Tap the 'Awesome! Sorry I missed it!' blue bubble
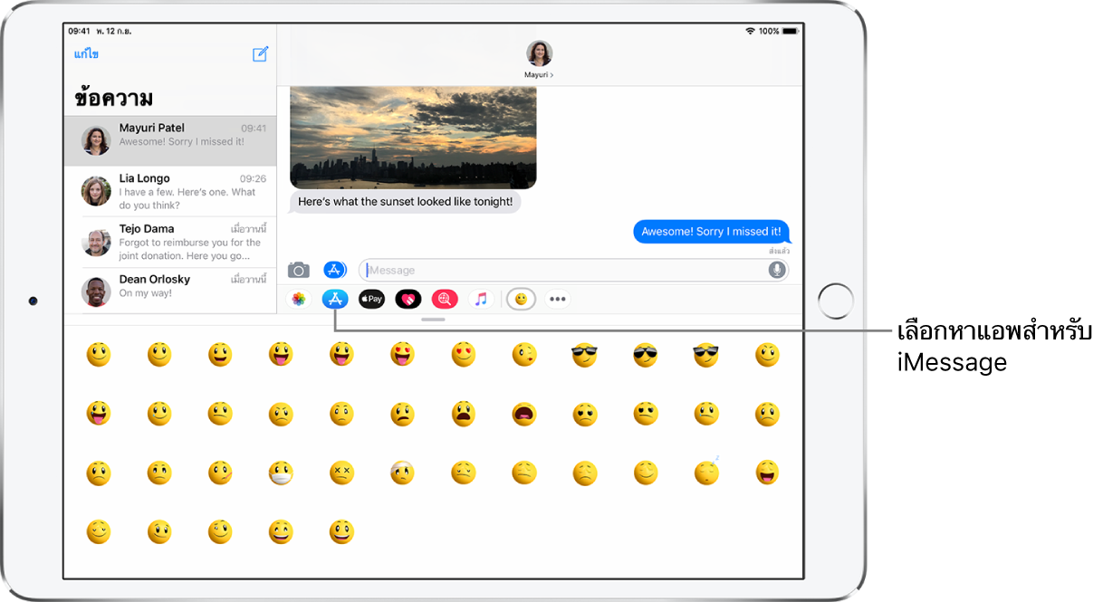Image resolution: width=1103 pixels, height=602 pixels. tap(711, 232)
